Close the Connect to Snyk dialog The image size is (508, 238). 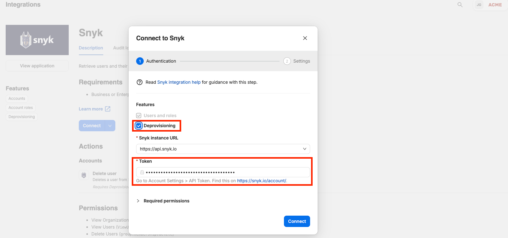305,38
